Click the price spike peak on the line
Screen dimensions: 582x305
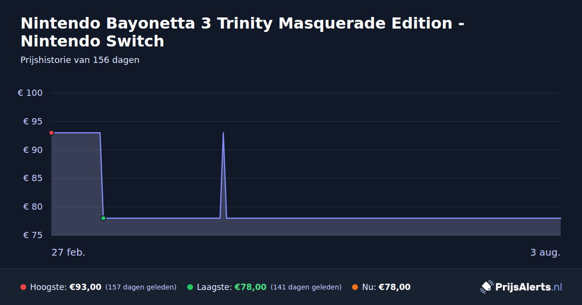coord(223,133)
